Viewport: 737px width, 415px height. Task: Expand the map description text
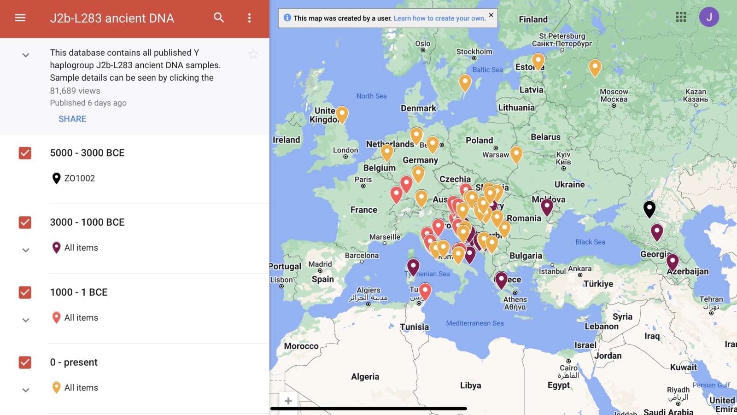[26, 55]
